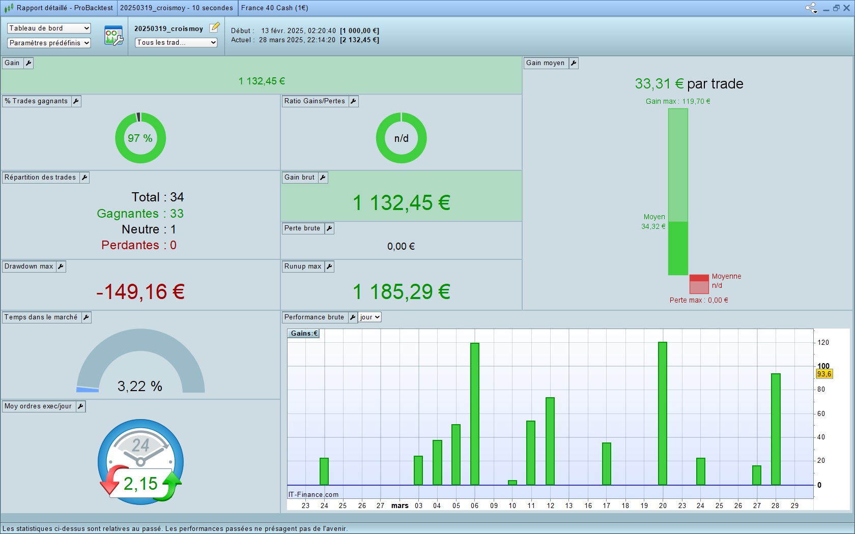Expand the Paramètres prédéfinis dropdown

[49, 43]
